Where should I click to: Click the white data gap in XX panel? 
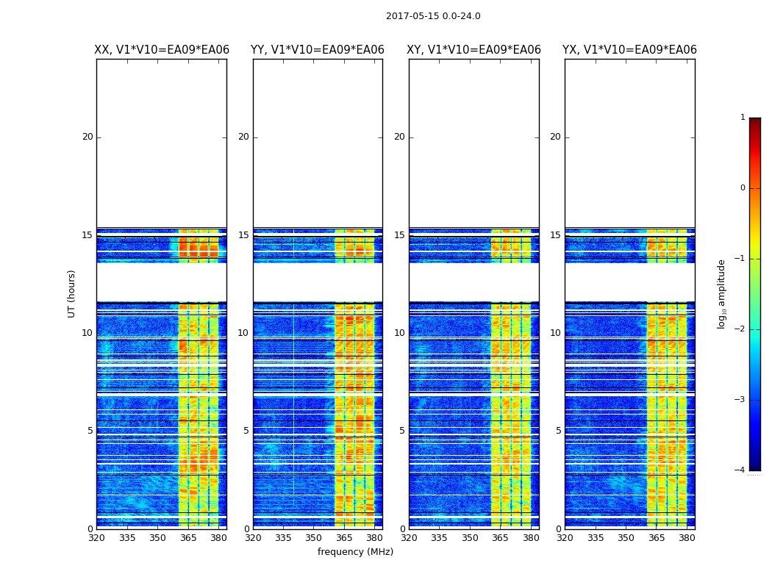click(162, 282)
